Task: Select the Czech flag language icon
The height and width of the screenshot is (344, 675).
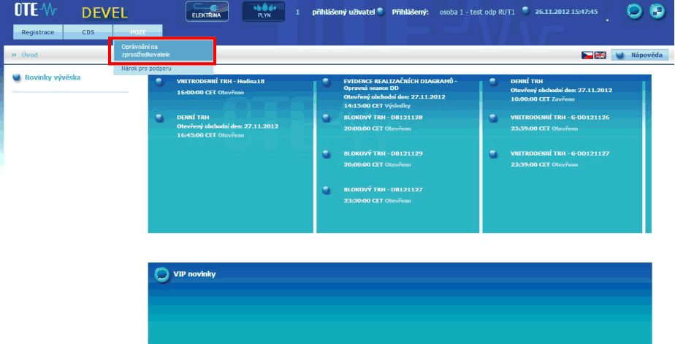Action: coord(587,55)
